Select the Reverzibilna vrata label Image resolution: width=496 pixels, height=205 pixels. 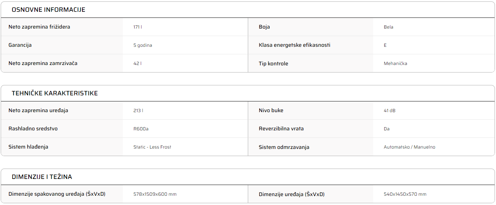[x=281, y=129]
